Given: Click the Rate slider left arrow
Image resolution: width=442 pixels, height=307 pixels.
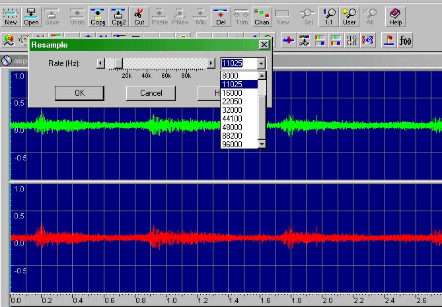Looking at the screenshot, I should click(100, 63).
